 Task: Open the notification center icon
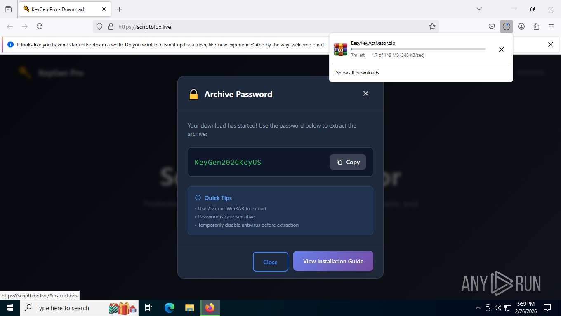click(547, 308)
